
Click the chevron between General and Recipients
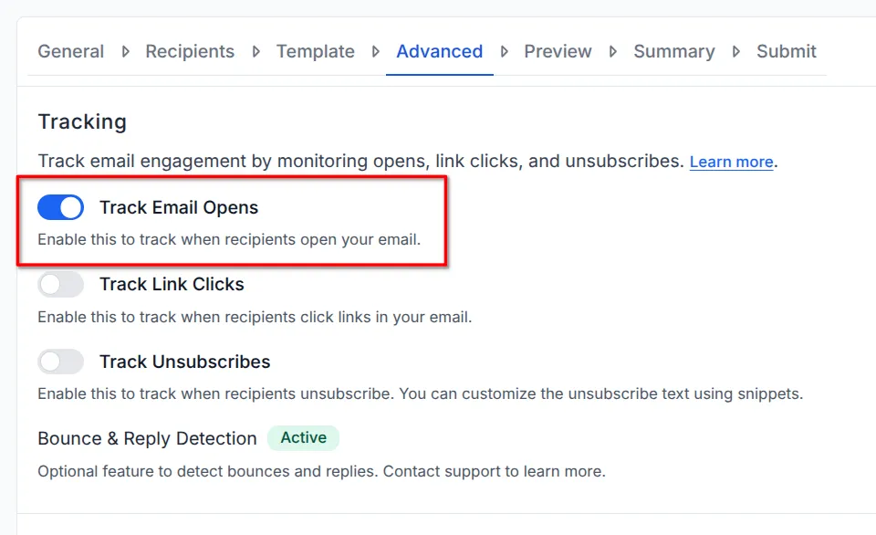point(124,52)
